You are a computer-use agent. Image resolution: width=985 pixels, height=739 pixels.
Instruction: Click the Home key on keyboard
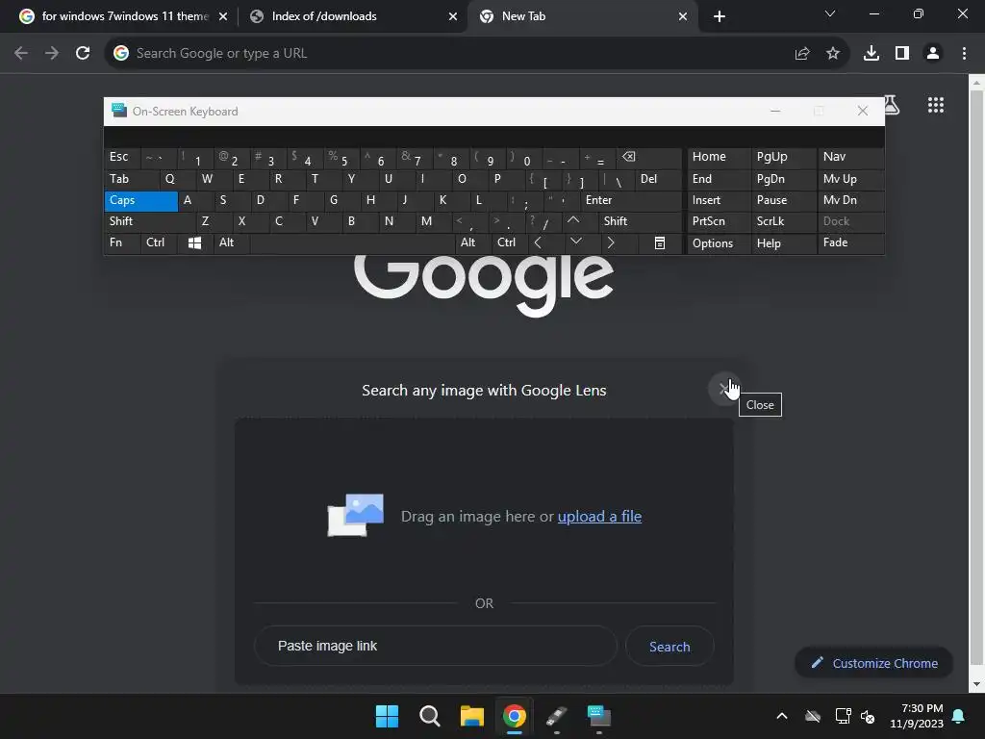click(719, 157)
